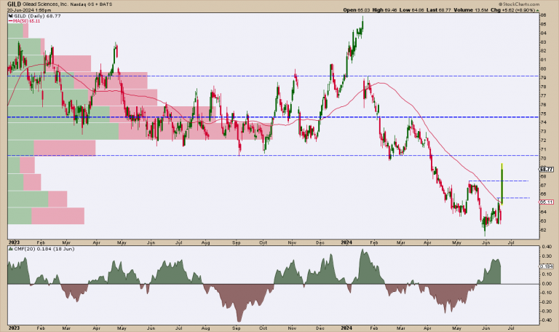Click the GILD ticker symbol in the header
This screenshot has height=332, width=559.
[15, 4]
